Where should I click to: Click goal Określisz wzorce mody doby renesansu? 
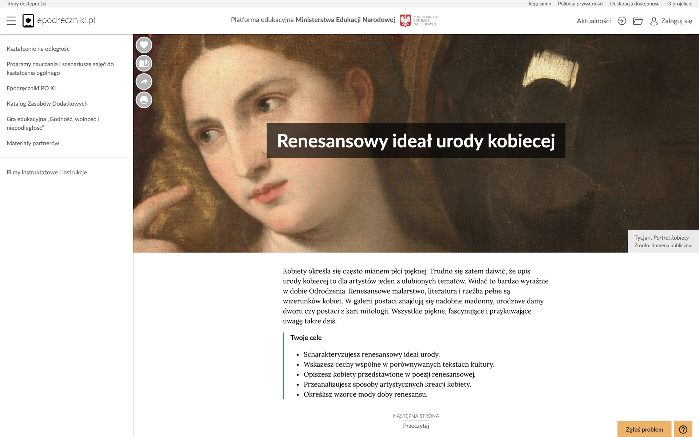click(366, 394)
